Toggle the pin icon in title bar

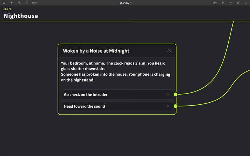[223, 3]
